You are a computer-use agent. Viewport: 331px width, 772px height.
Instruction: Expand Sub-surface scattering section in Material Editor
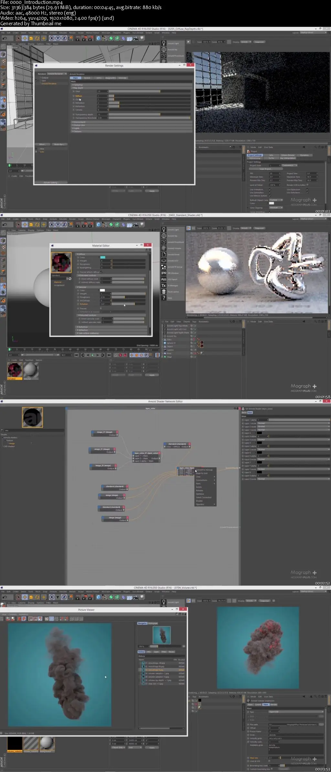(x=112, y=333)
